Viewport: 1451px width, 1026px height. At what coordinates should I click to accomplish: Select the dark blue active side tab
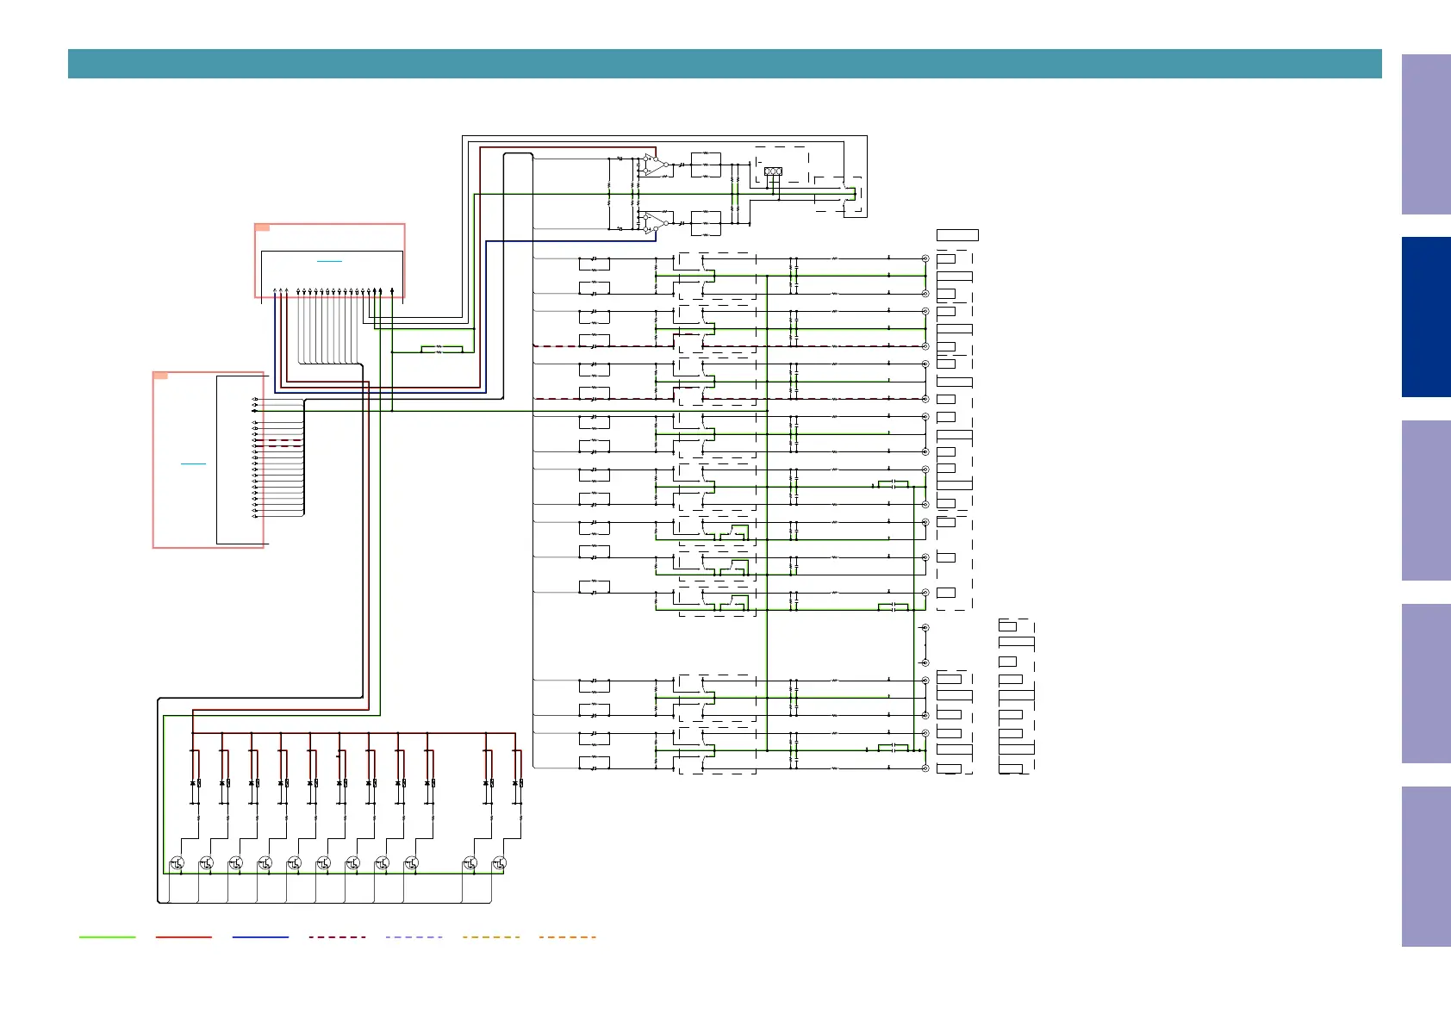tap(1425, 317)
